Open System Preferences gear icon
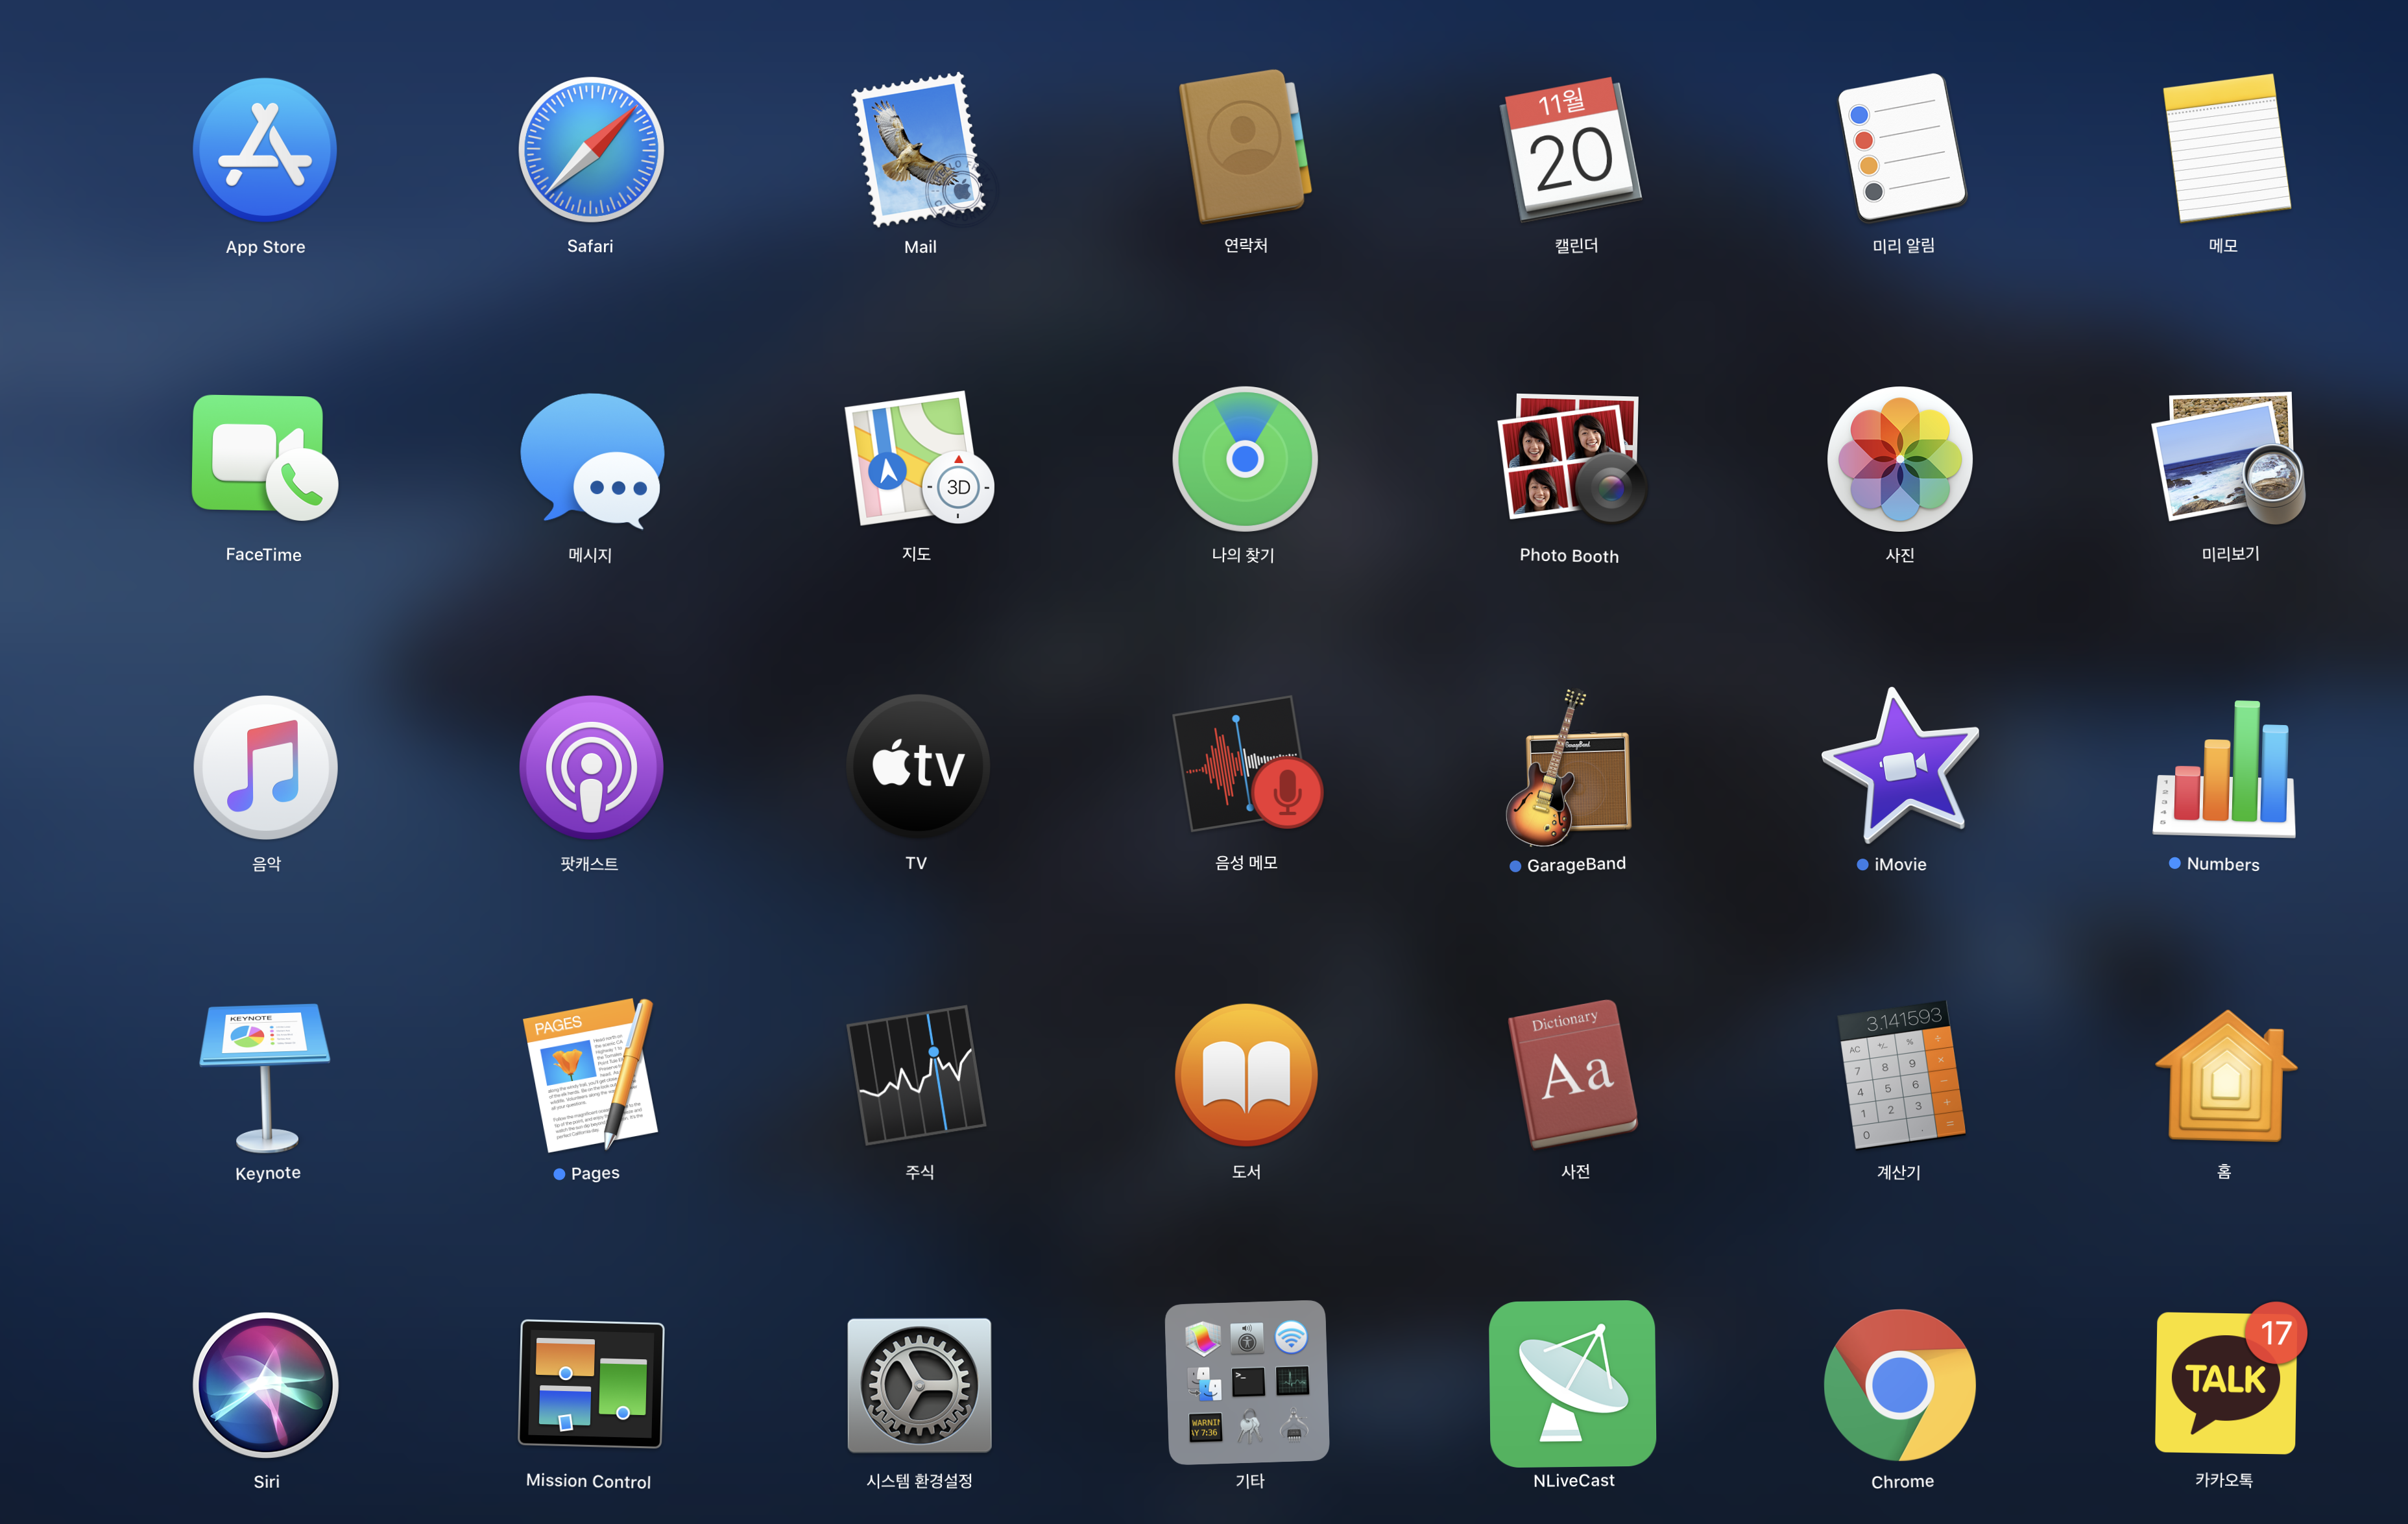2408x1524 pixels. [919, 1384]
